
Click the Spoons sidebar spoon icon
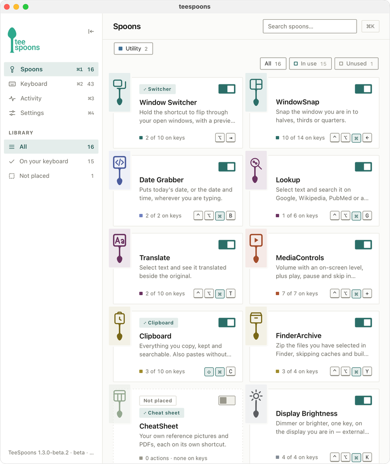coord(12,69)
